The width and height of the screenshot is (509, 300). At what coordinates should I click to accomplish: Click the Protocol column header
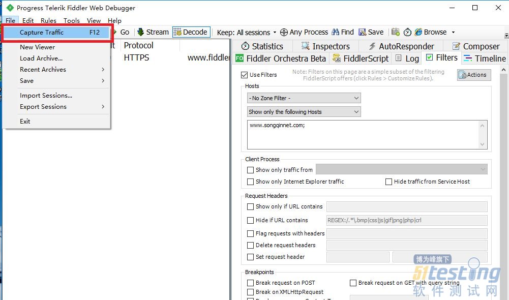pos(150,45)
